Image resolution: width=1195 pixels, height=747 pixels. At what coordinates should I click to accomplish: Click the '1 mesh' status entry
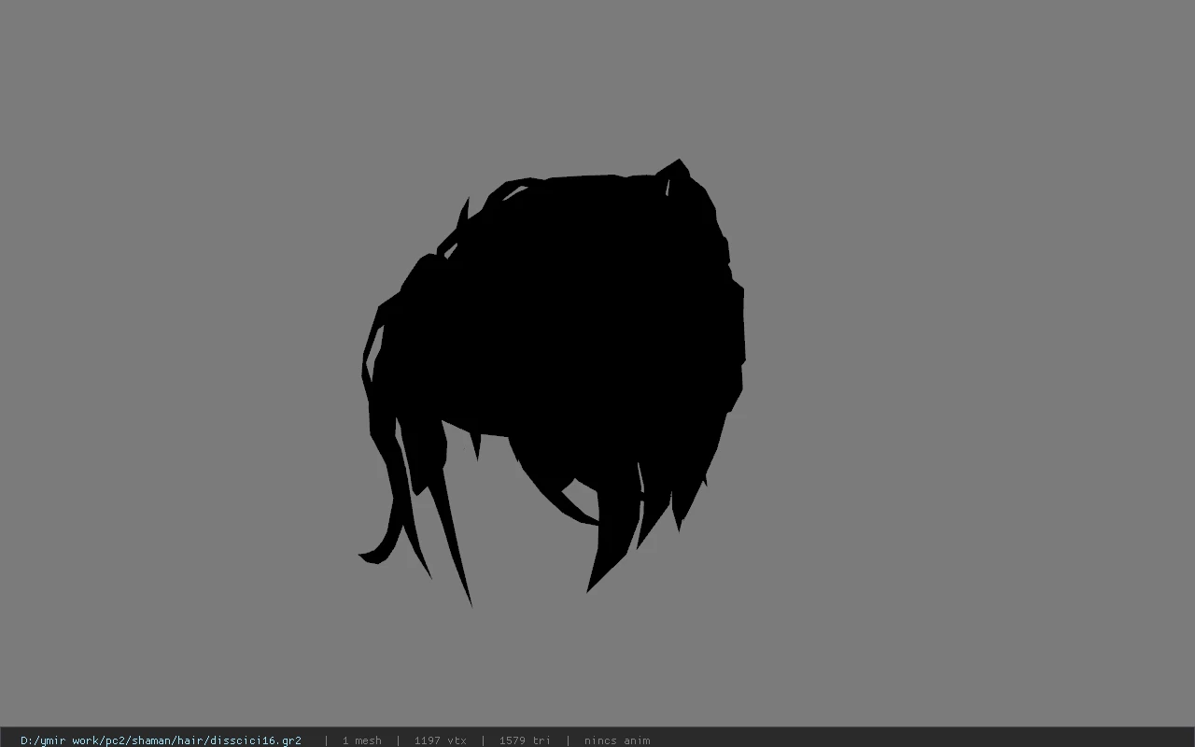point(362,740)
